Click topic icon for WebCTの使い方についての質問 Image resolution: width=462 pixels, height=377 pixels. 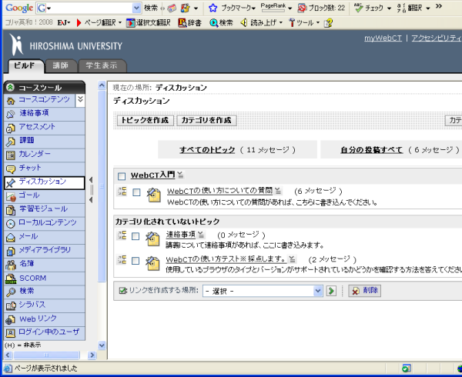click(x=154, y=195)
